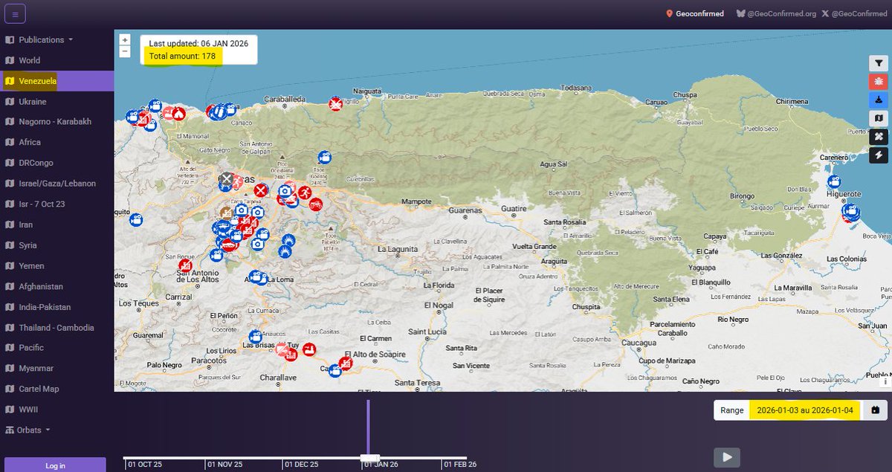892x472 pixels.
Task: Zoom in the map with plus
Action: tap(124, 40)
